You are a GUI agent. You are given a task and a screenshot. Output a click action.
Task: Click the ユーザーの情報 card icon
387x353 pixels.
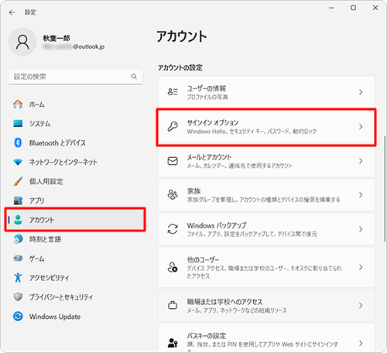[x=173, y=92]
